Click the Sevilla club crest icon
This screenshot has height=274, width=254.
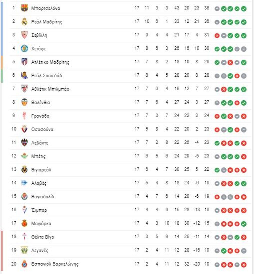24,35
